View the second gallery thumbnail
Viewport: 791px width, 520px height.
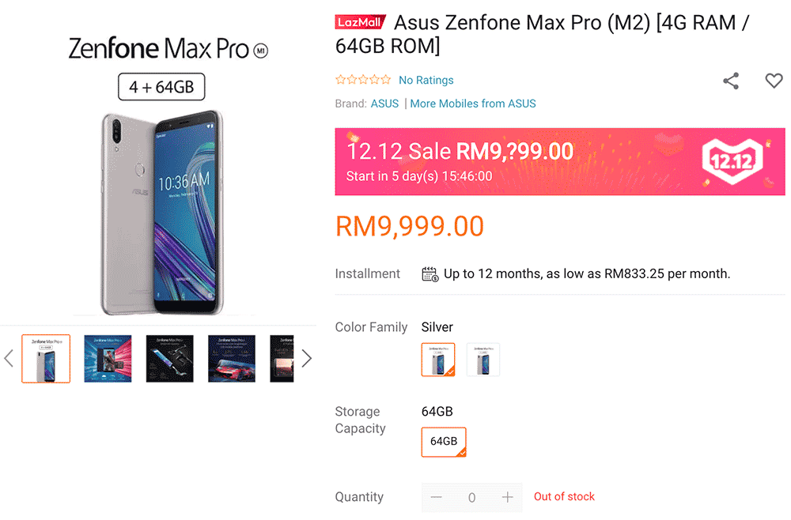[108, 359]
